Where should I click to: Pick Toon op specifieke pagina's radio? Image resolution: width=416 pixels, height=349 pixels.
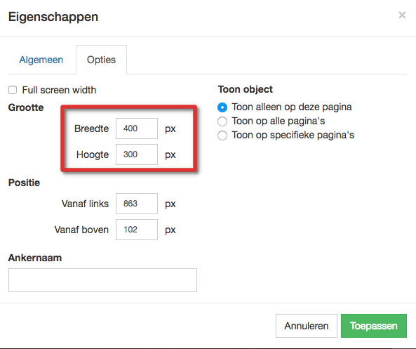(222, 136)
